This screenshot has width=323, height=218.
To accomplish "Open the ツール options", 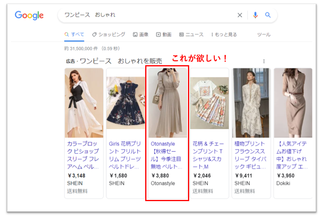I will pos(264,35).
